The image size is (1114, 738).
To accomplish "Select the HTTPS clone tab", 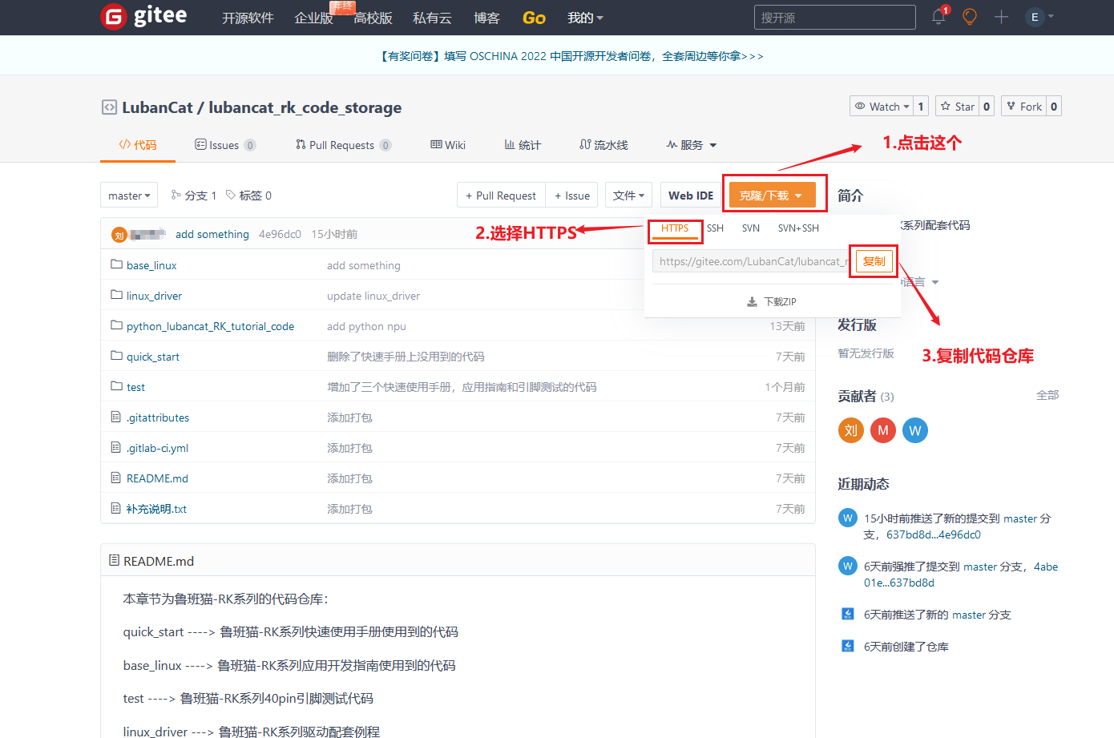I will 675,228.
